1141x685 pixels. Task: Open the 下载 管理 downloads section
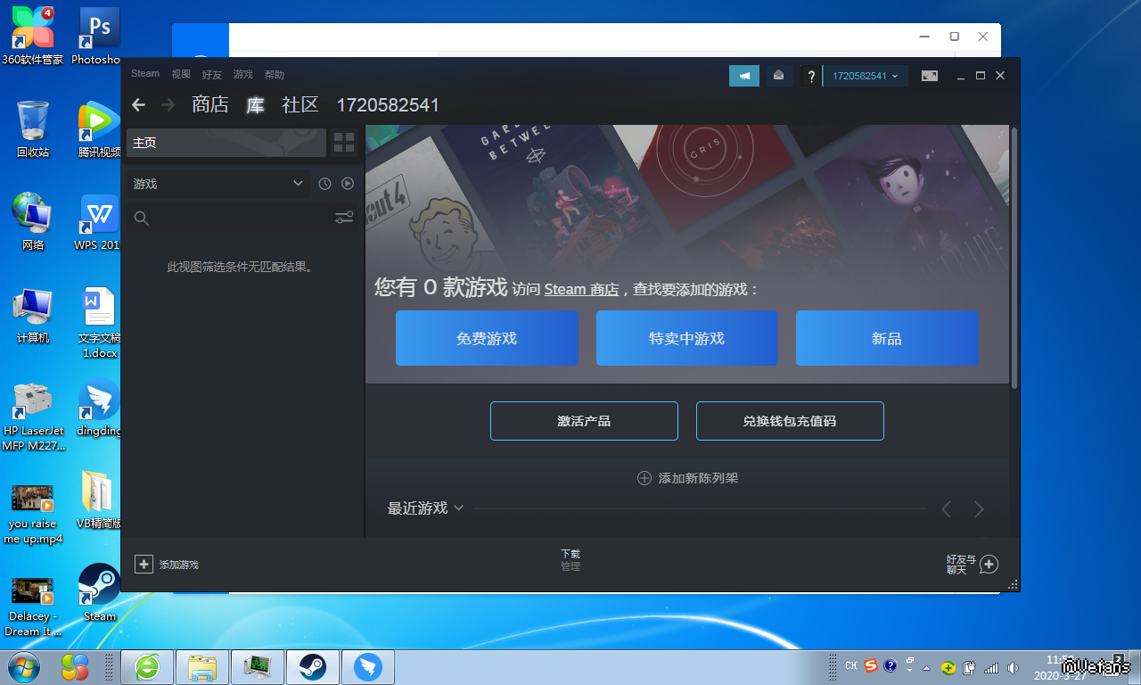click(570, 560)
